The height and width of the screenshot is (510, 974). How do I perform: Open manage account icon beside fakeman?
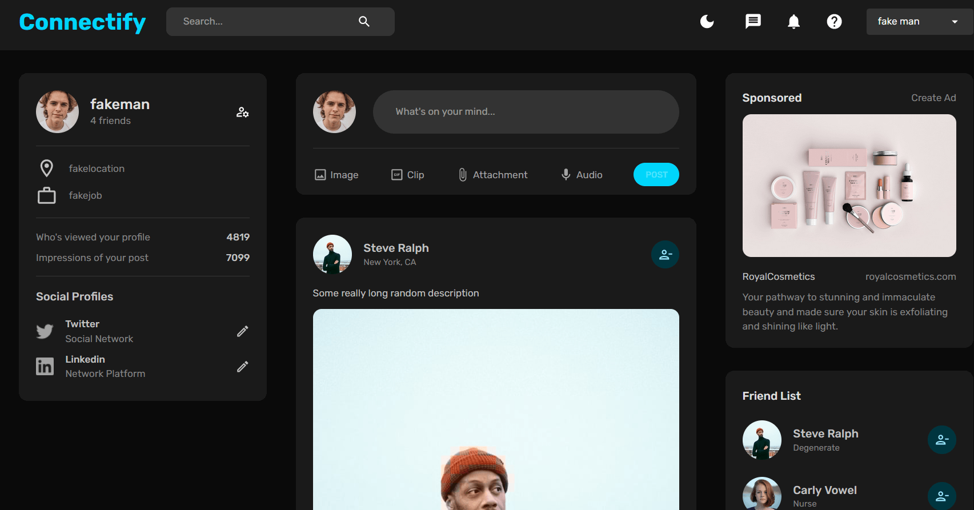tap(242, 112)
